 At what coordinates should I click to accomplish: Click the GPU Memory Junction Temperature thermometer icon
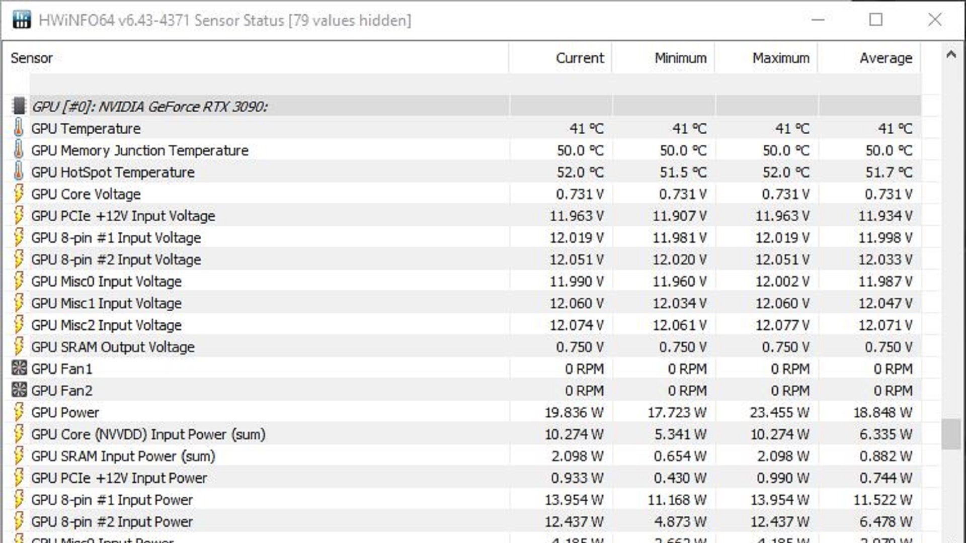19,150
